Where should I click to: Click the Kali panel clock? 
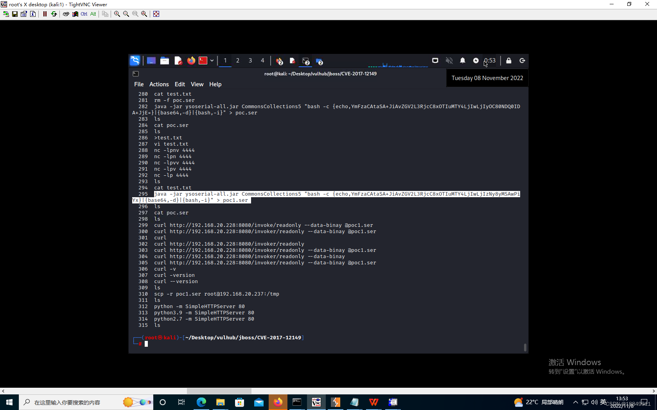tap(490, 61)
